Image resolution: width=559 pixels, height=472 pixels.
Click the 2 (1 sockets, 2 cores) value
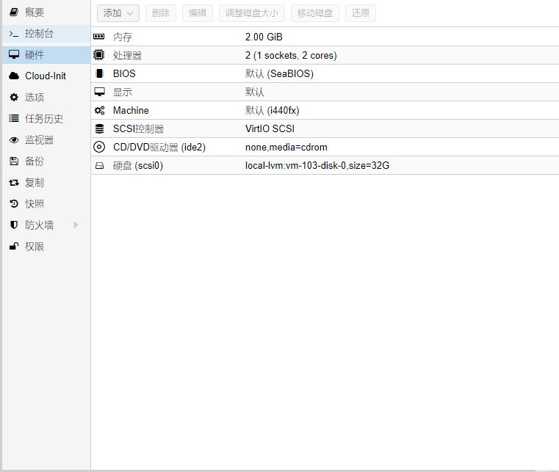[291, 55]
